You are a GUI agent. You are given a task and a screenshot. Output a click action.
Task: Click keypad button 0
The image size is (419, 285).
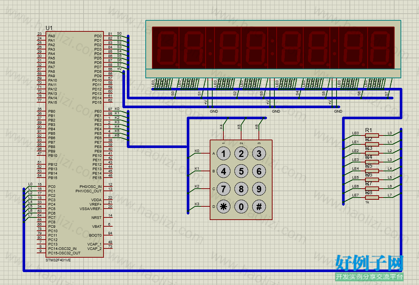241,206
